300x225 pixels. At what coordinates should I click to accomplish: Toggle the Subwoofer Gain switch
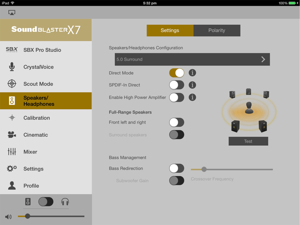(x=177, y=180)
